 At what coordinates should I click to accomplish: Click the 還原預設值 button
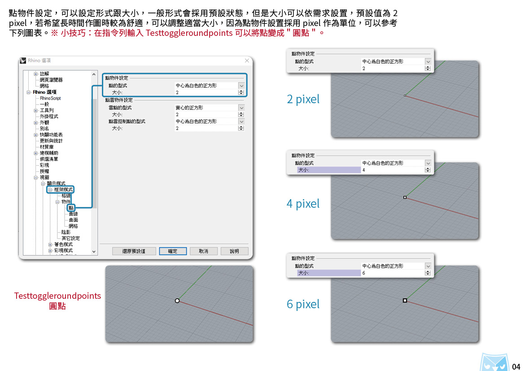(x=134, y=251)
